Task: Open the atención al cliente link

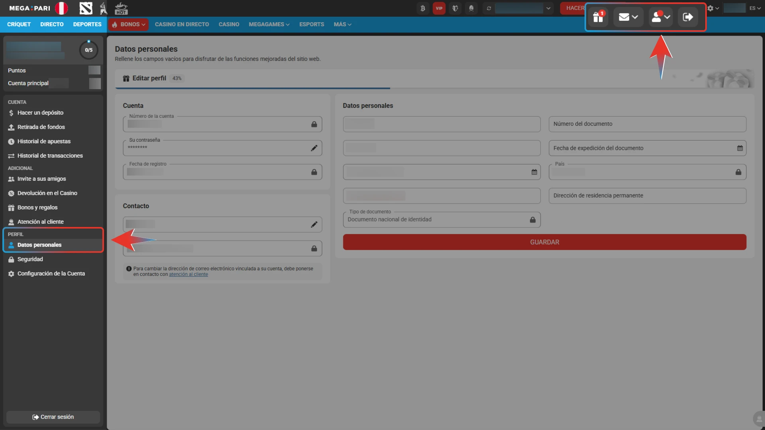Action: point(188,274)
